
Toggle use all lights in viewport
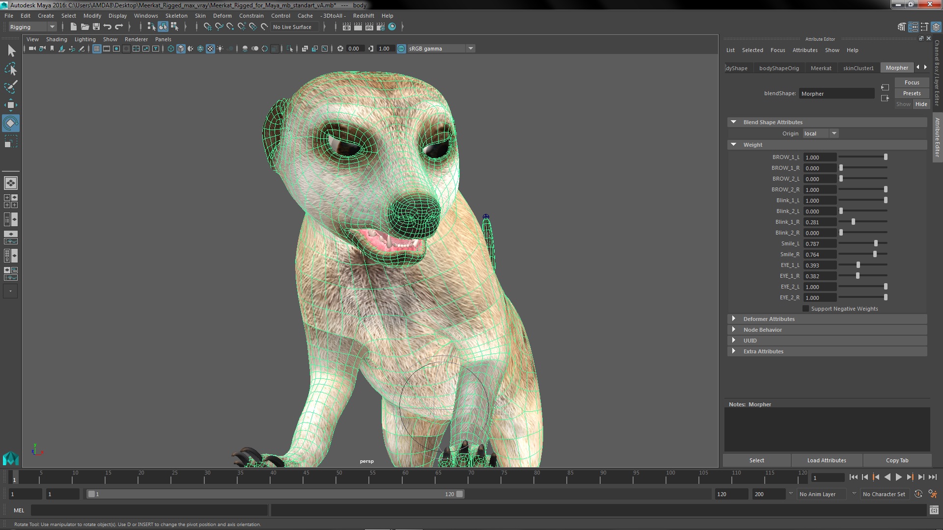(x=220, y=49)
